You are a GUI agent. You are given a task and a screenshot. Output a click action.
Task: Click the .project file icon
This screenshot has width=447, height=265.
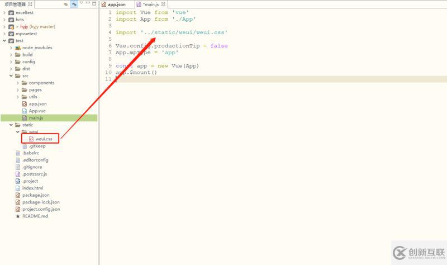point(18,181)
